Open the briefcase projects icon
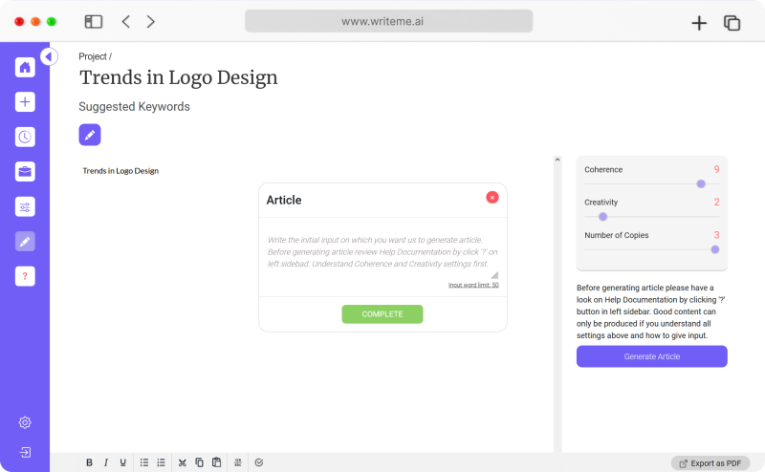 [25, 172]
